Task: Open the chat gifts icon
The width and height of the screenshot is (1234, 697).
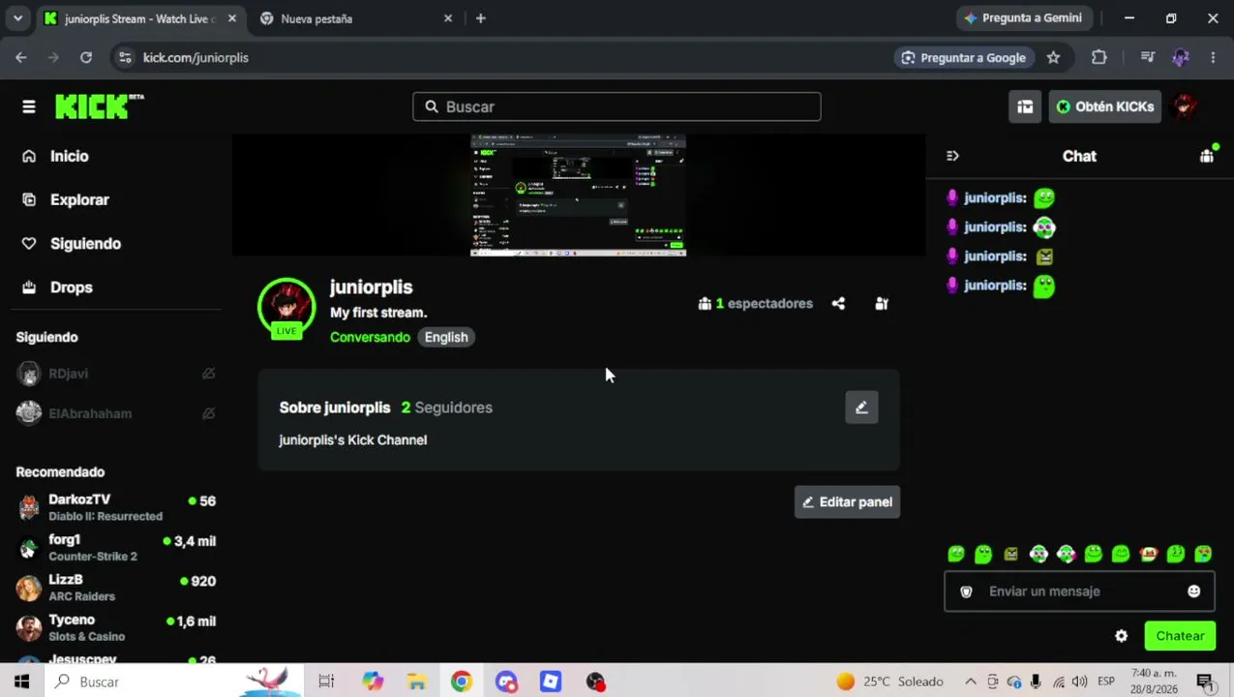Action: [1207, 156]
